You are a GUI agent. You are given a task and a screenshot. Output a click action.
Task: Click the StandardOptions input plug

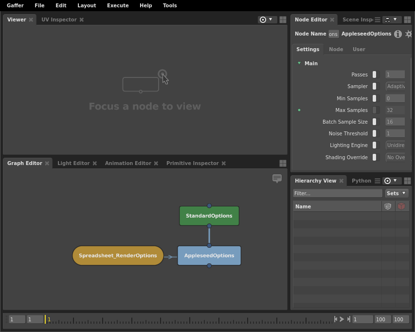[209, 206]
